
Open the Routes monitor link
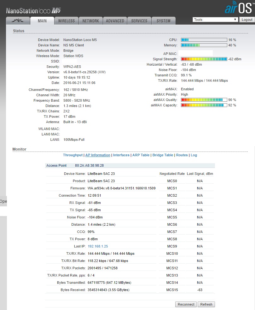coord(182,155)
